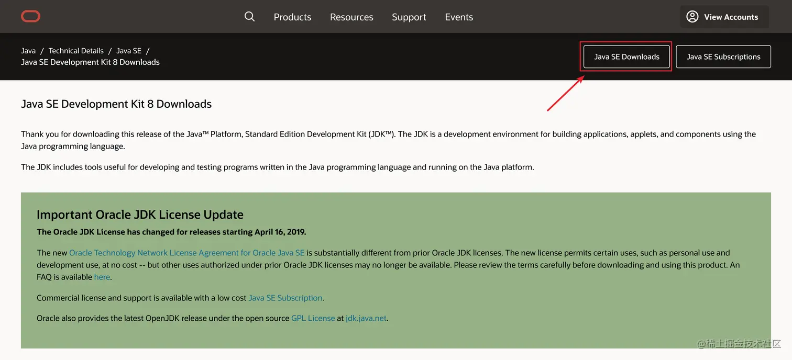Go to Java breadcrumb link

point(28,51)
